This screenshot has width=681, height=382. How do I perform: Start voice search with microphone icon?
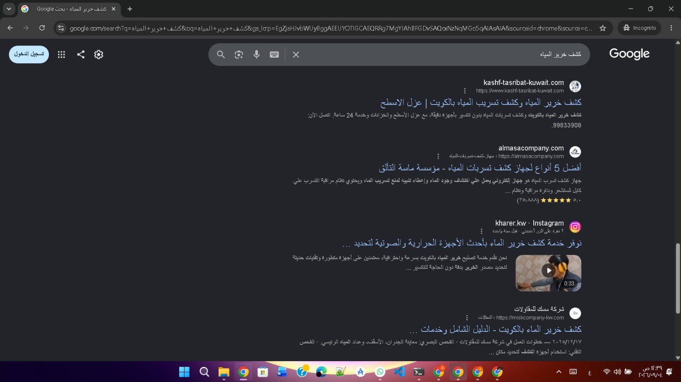pos(257,54)
